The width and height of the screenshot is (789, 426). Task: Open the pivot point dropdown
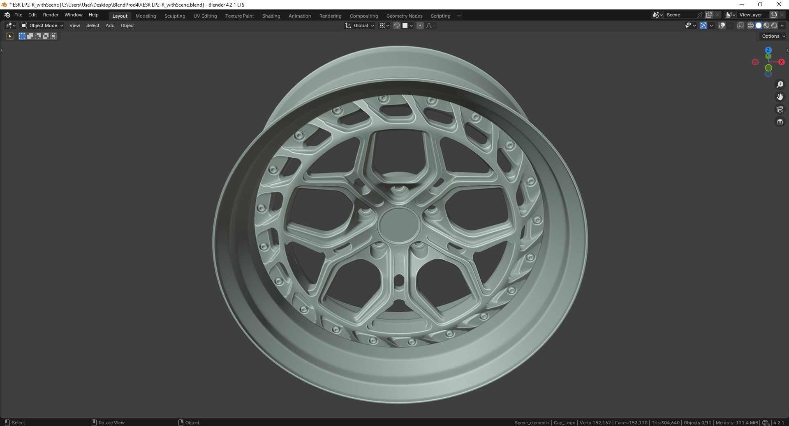(x=384, y=25)
